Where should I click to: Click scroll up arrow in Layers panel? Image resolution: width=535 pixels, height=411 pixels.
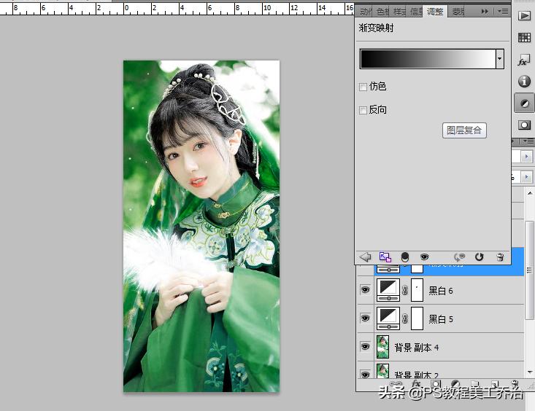(530, 193)
